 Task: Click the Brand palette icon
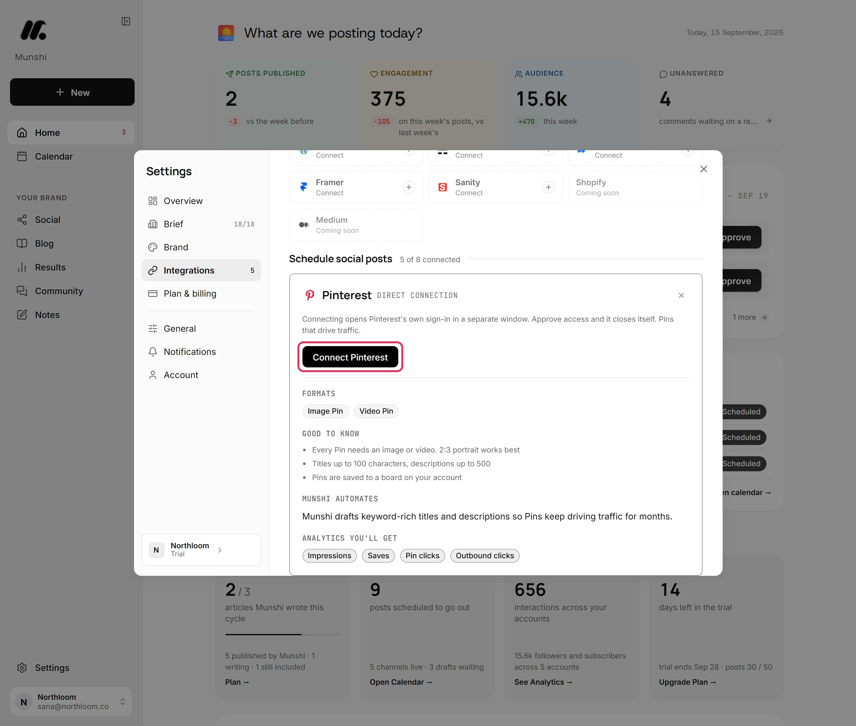[153, 247]
